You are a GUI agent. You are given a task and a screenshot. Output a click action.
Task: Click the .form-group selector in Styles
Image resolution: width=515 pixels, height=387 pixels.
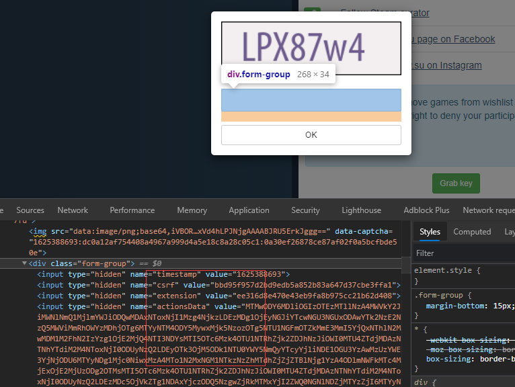pyautogui.click(x=438, y=295)
